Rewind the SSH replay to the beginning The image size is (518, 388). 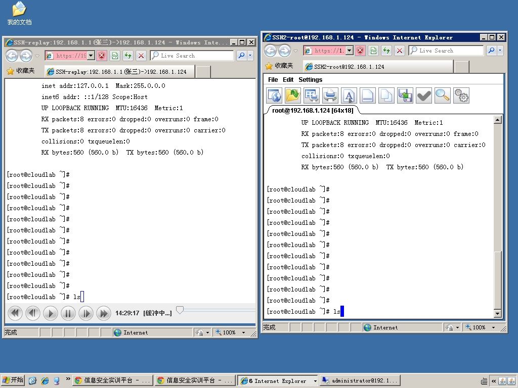[15, 313]
